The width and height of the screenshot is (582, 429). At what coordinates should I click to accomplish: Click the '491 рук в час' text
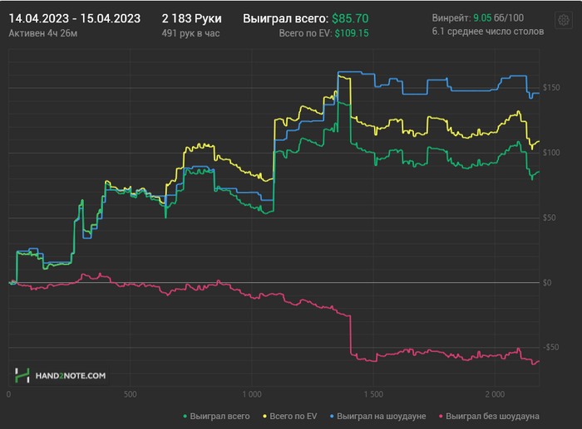(x=190, y=33)
